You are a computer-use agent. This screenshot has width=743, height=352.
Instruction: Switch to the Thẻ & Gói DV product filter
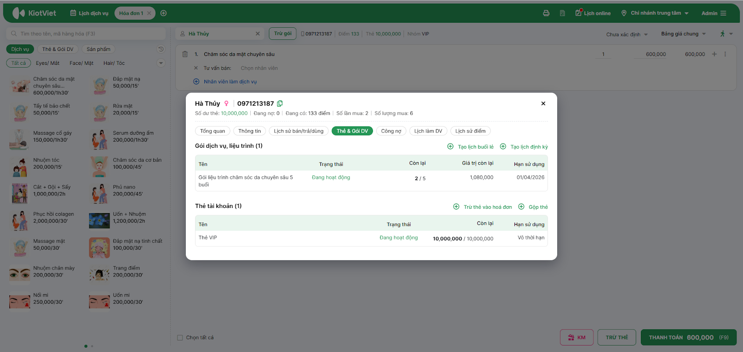[x=58, y=49]
